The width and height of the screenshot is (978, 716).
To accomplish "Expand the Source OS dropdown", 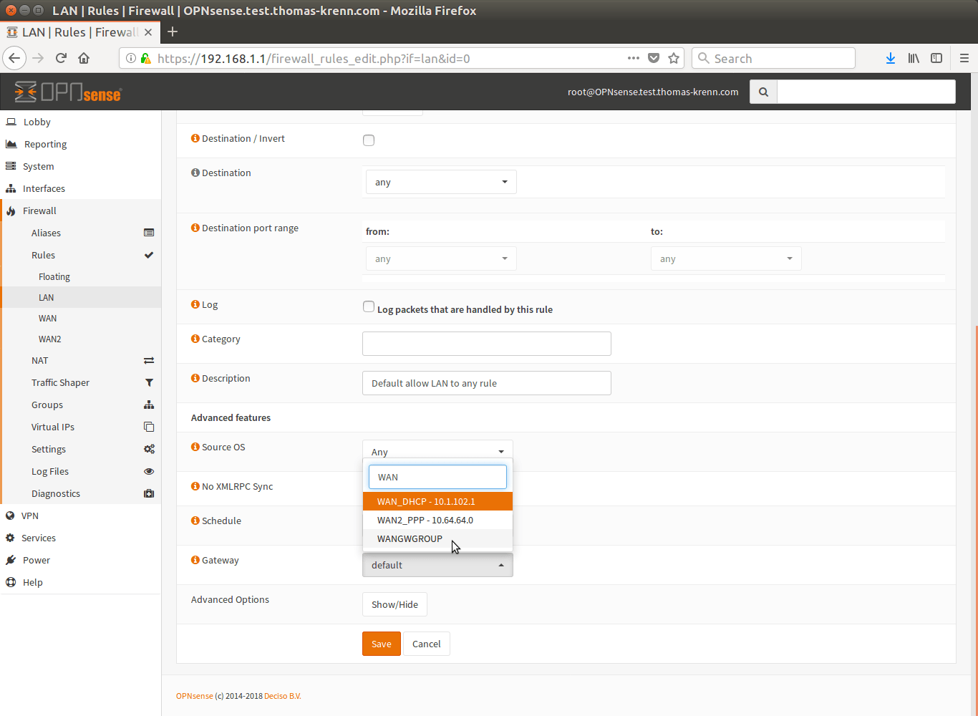I will point(437,451).
